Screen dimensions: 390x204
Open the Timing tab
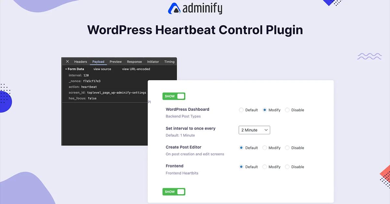click(x=169, y=62)
